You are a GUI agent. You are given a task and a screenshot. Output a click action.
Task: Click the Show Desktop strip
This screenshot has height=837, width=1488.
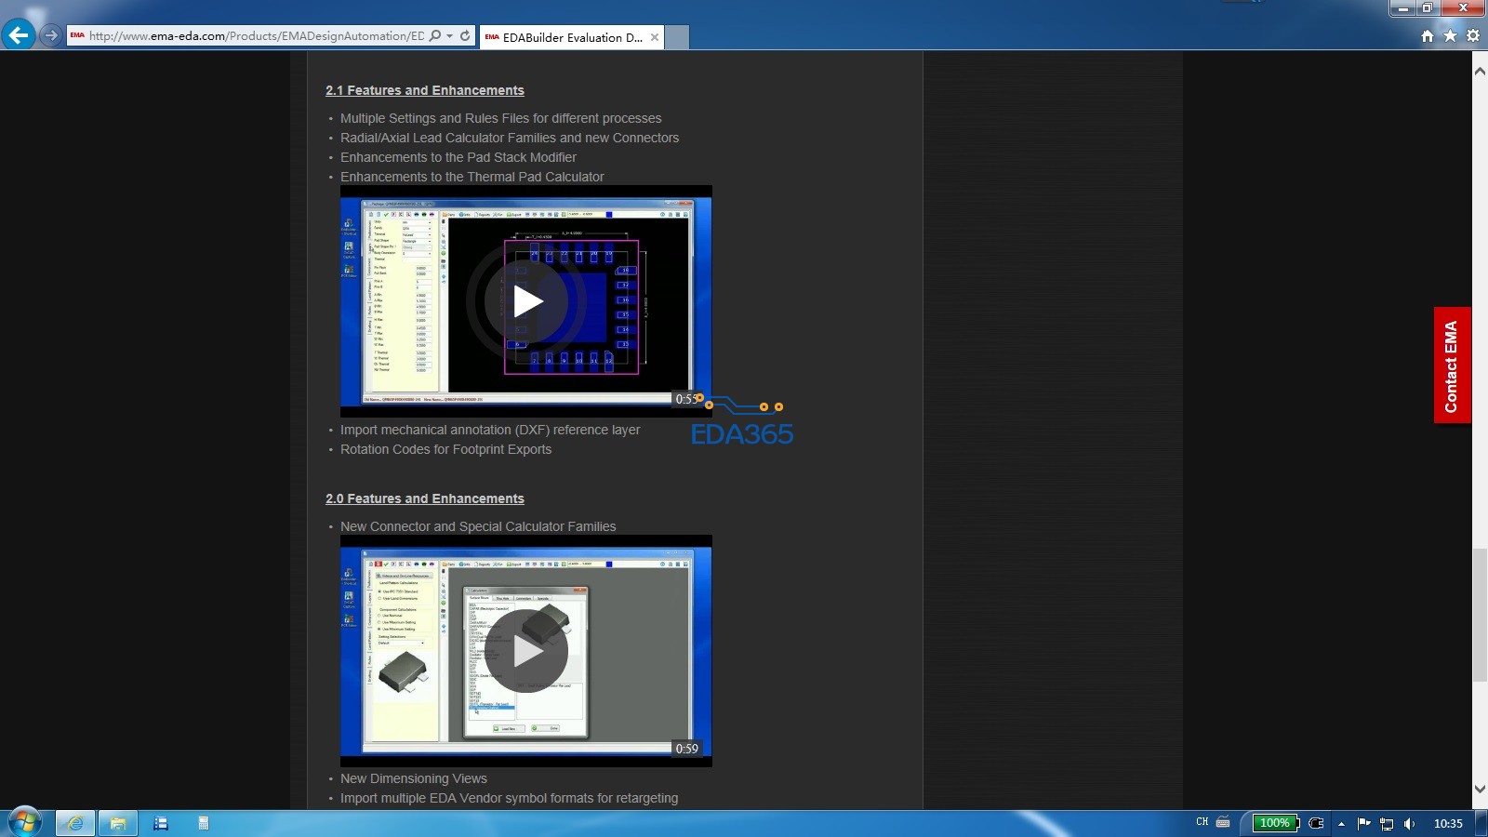1481,823
